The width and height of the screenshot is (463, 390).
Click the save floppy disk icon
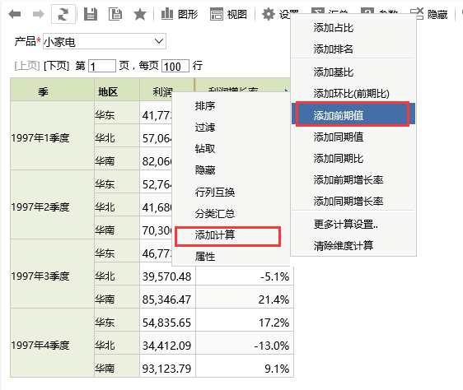91,14
